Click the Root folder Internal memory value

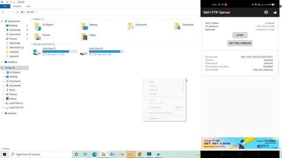click(263, 70)
